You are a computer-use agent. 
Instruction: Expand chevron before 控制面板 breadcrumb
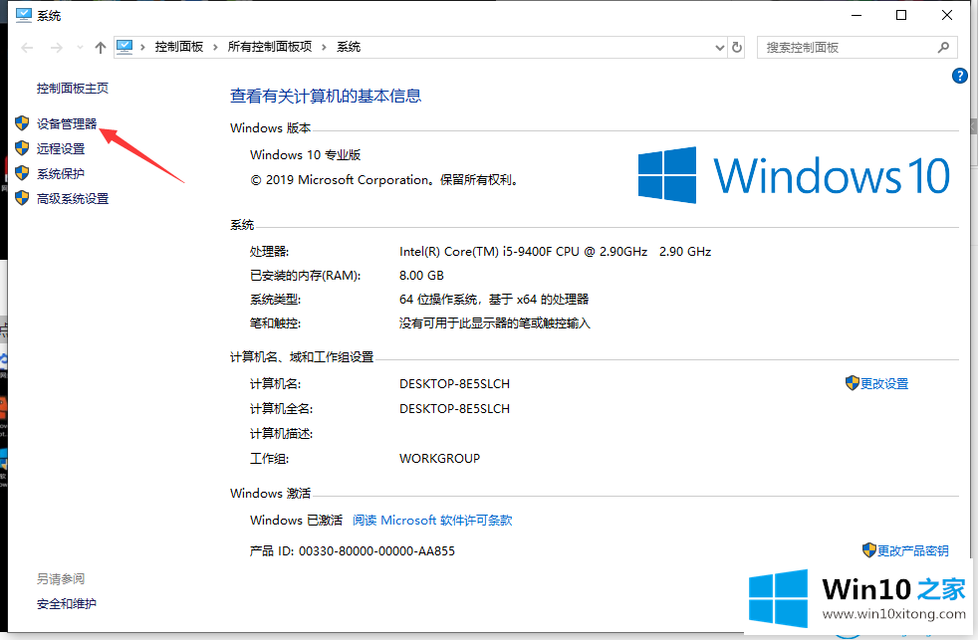[142, 47]
